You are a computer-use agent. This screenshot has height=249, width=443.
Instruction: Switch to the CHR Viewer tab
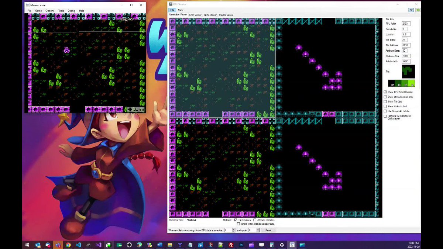(x=195, y=15)
